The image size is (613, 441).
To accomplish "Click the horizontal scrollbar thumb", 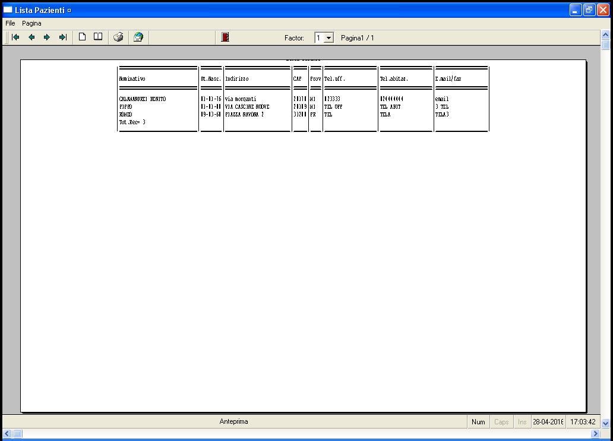I will (17, 433).
